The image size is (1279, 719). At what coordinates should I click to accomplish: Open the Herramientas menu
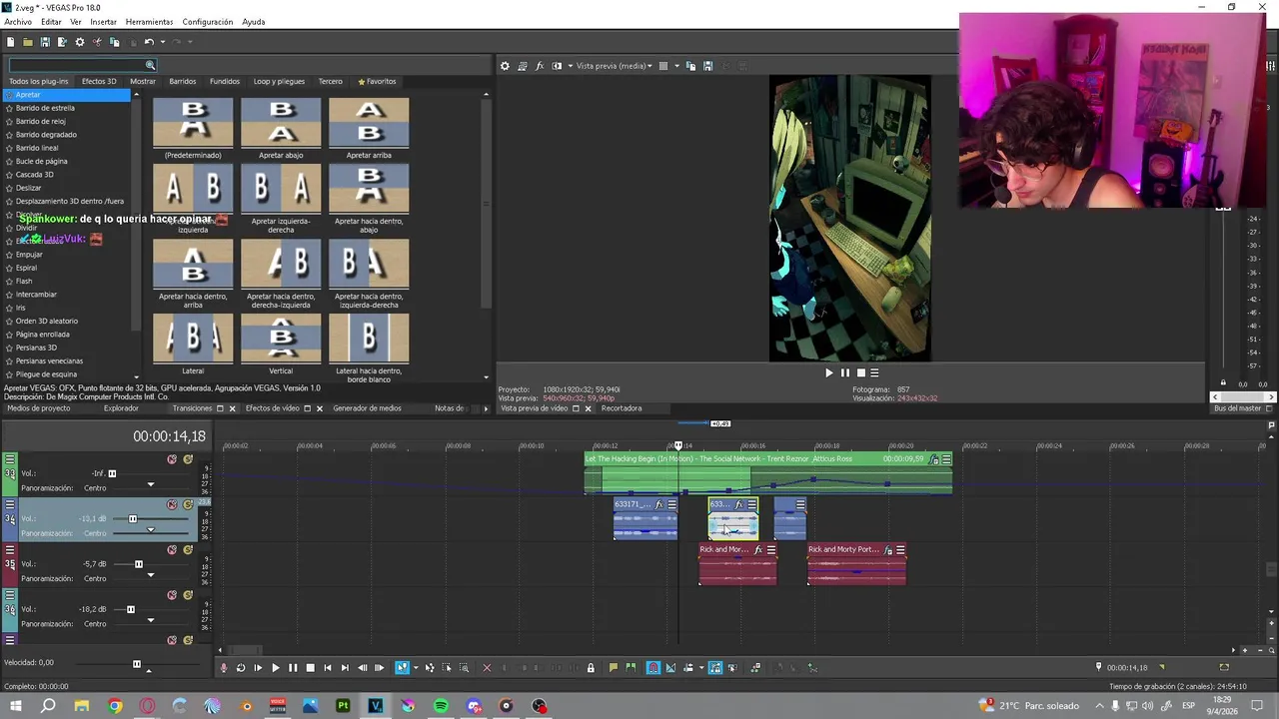tap(149, 22)
